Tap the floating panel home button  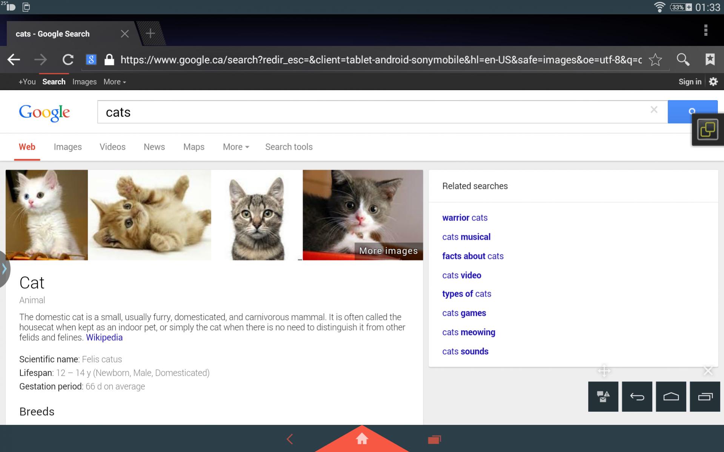671,397
